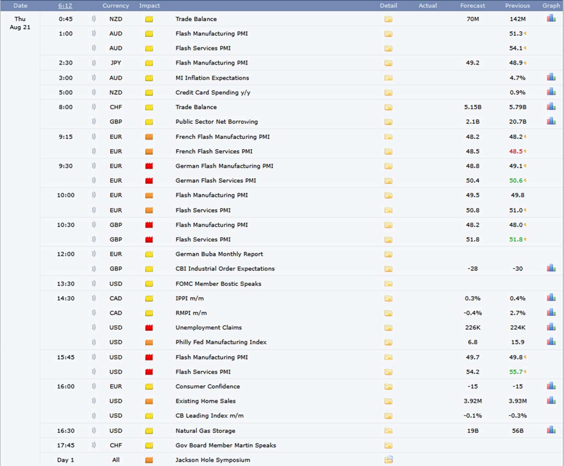Toggle alert bell for Jackson Hole Symposium
564x466 pixels.
coord(93,460)
